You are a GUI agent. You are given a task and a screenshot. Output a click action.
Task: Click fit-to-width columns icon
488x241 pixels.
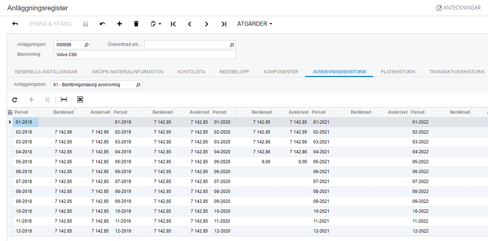tap(64, 100)
